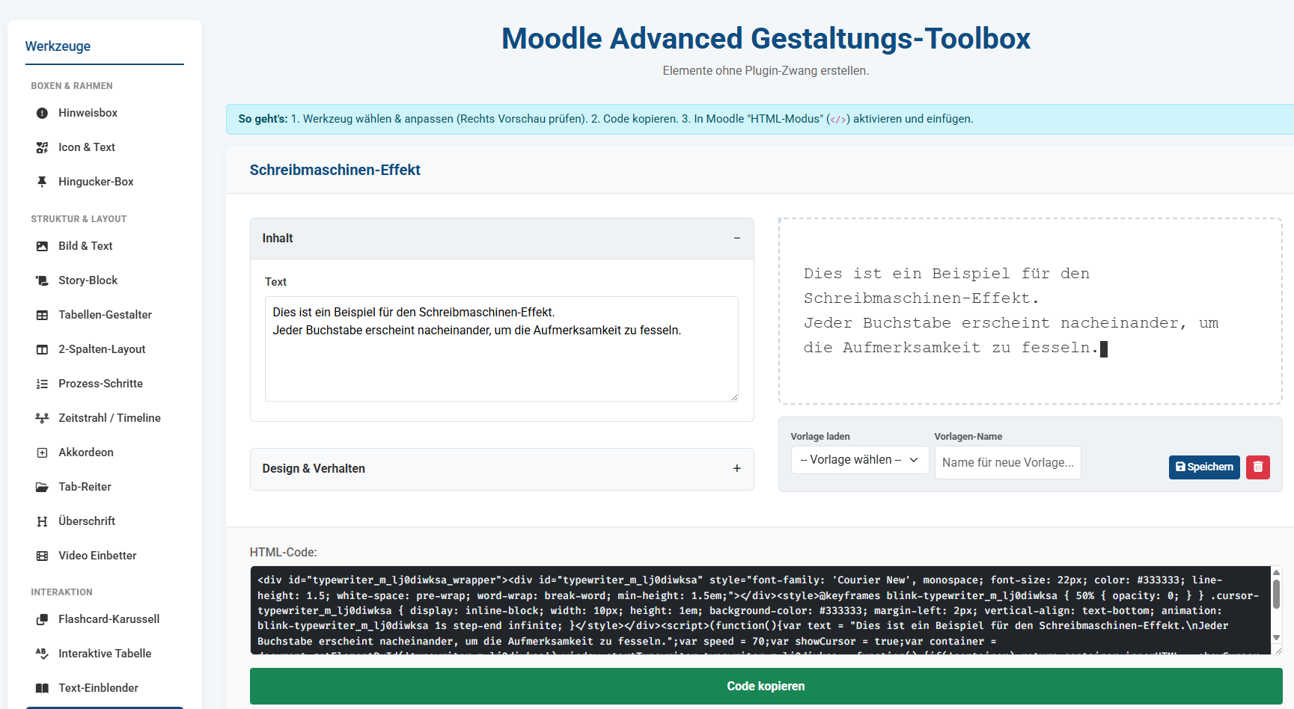Image resolution: width=1294 pixels, height=709 pixels.
Task: Click the Tab-Reiter folder icon
Action: coord(42,487)
